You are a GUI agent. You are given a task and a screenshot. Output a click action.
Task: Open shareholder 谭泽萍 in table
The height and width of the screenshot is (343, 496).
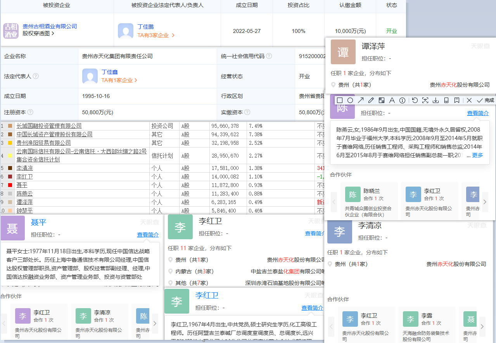tap(24, 202)
